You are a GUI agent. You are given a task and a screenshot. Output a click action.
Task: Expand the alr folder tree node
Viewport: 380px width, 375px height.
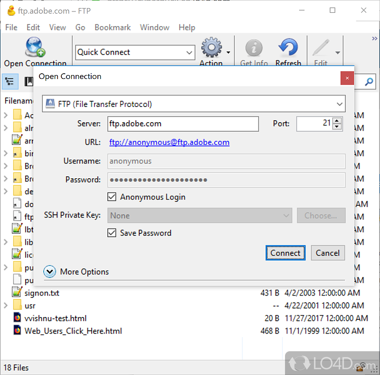6,127
